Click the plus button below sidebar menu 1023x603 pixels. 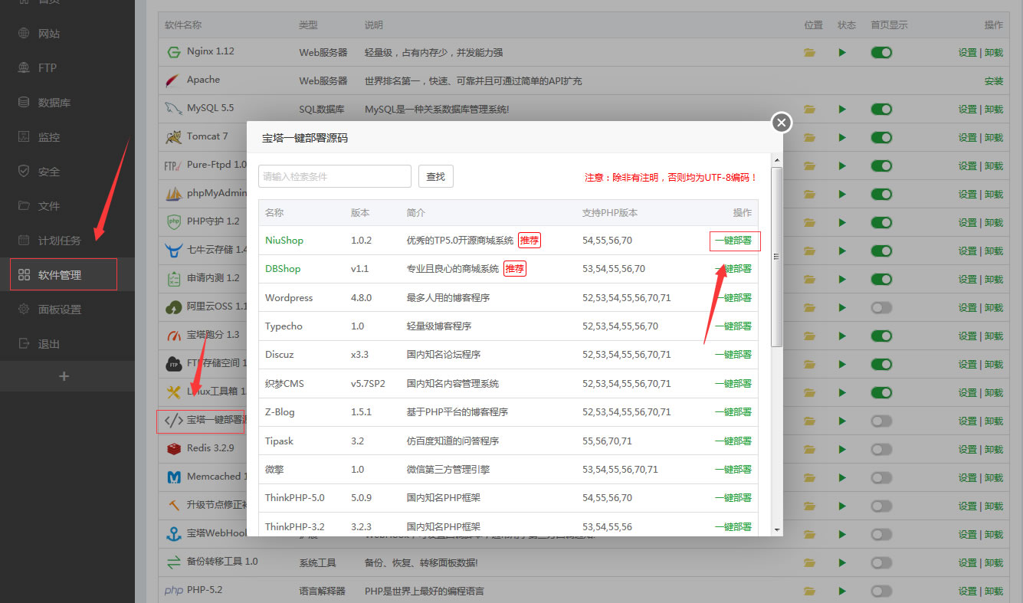click(64, 376)
